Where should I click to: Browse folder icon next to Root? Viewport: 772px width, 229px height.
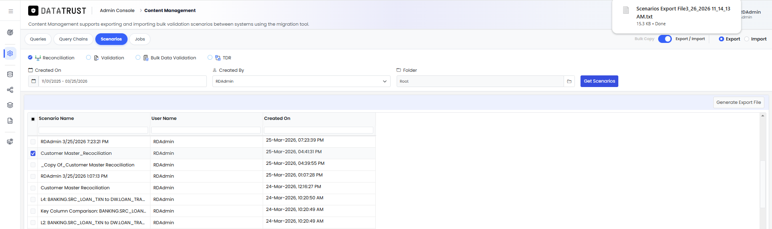(569, 81)
